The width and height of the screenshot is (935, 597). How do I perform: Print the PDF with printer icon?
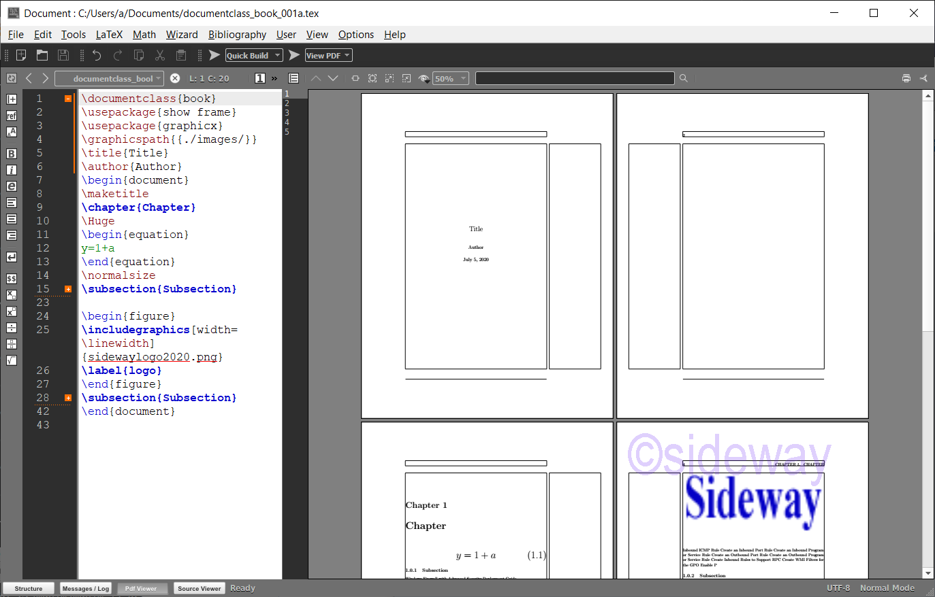pyautogui.click(x=906, y=78)
